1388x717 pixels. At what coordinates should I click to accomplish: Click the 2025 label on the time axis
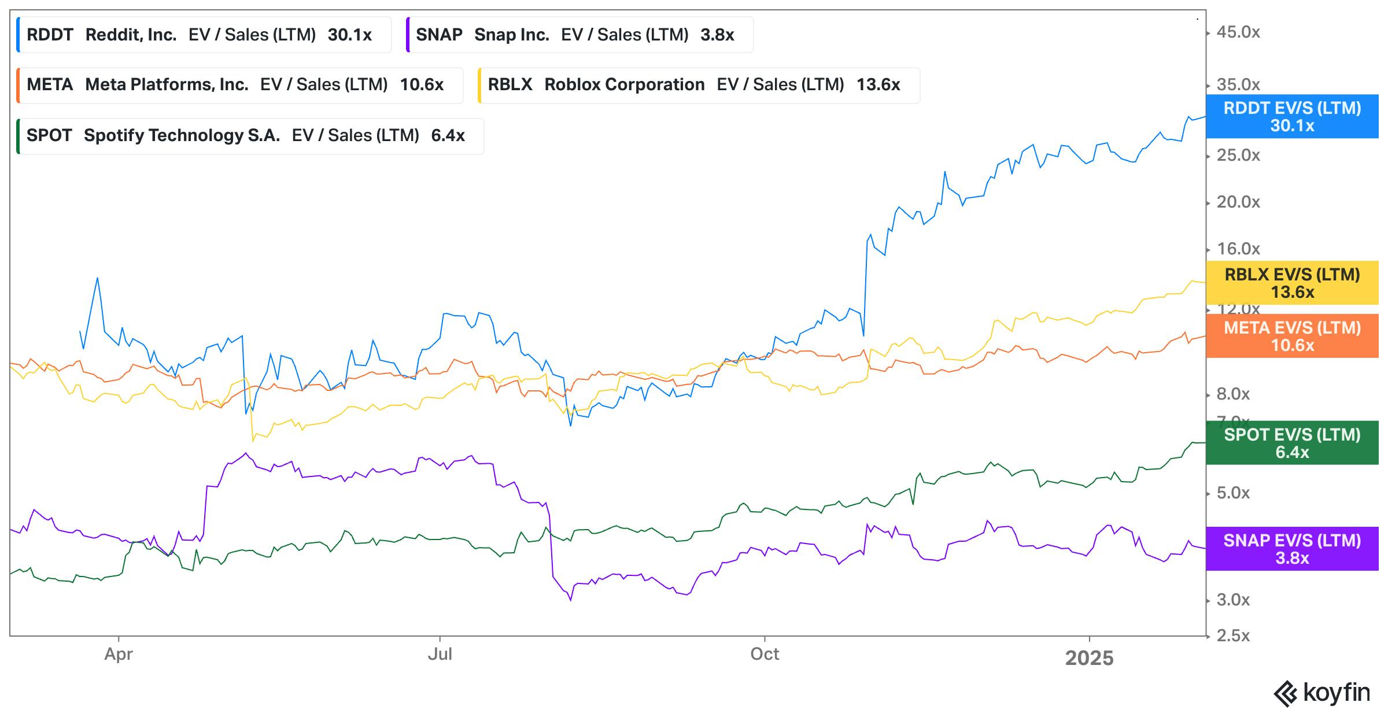[1089, 658]
